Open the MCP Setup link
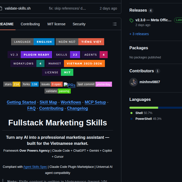 point(95,102)
